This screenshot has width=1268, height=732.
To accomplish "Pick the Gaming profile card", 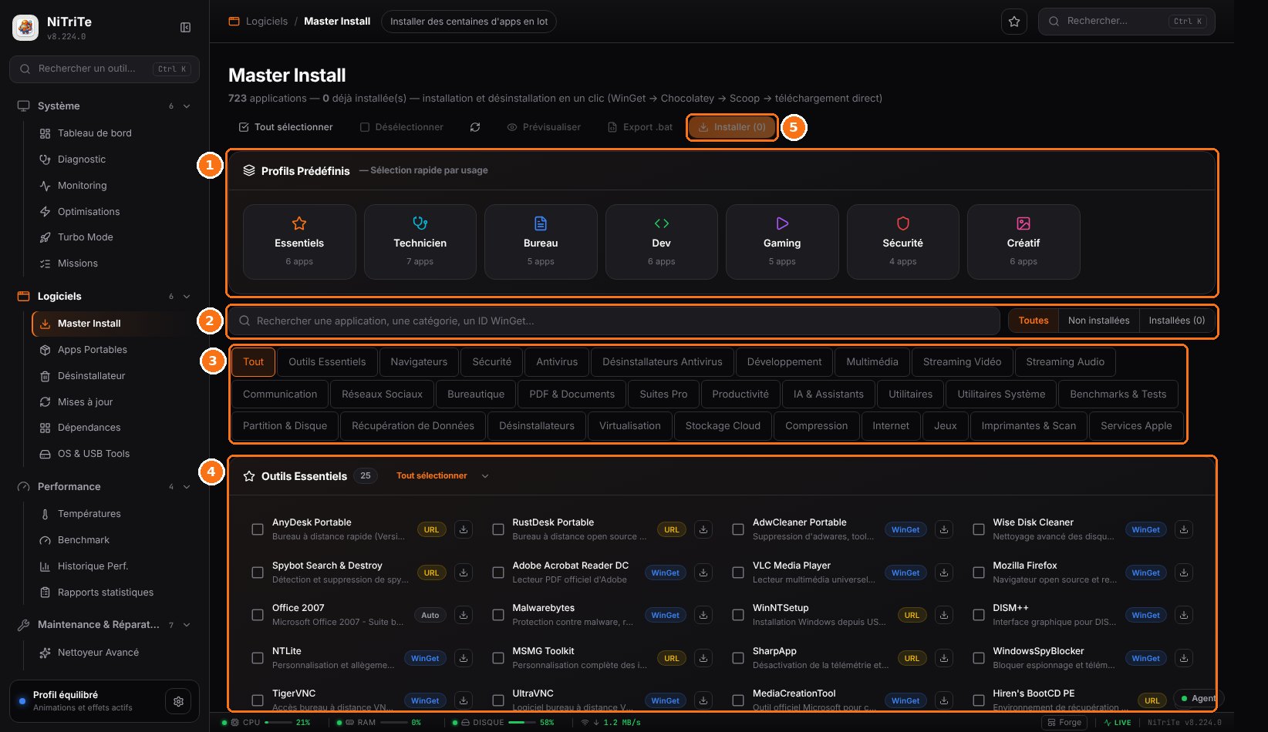I will [x=782, y=242].
